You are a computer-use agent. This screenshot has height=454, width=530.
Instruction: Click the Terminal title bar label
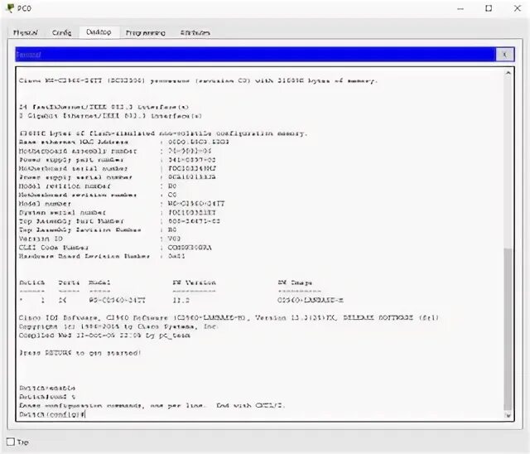coord(29,55)
